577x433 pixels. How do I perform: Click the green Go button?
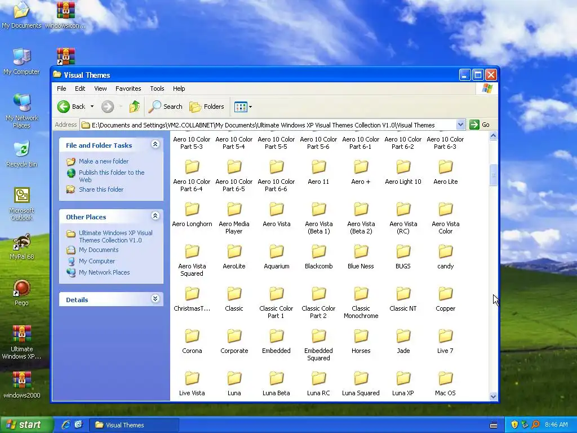(x=480, y=125)
